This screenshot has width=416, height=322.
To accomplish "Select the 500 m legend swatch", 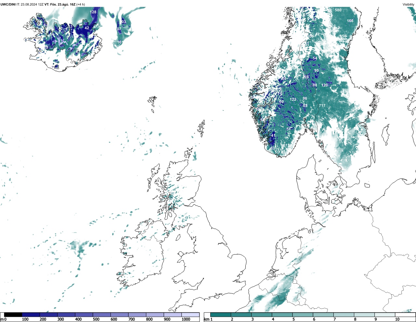I will (x=102, y=315).
